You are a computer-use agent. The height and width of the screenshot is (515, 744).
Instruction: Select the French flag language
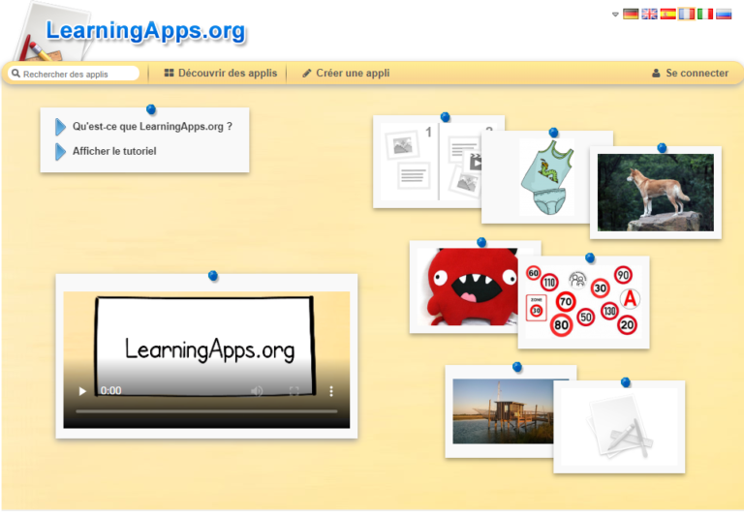[687, 14]
